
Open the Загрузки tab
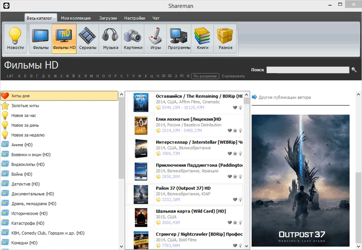(x=108, y=18)
